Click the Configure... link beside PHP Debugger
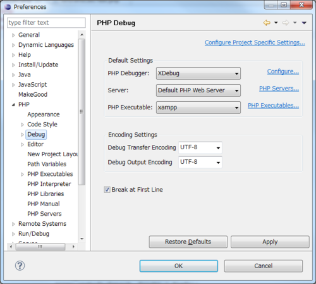316x284 pixels. 283,71
